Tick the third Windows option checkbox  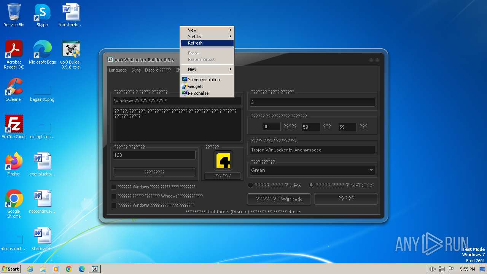click(114, 205)
